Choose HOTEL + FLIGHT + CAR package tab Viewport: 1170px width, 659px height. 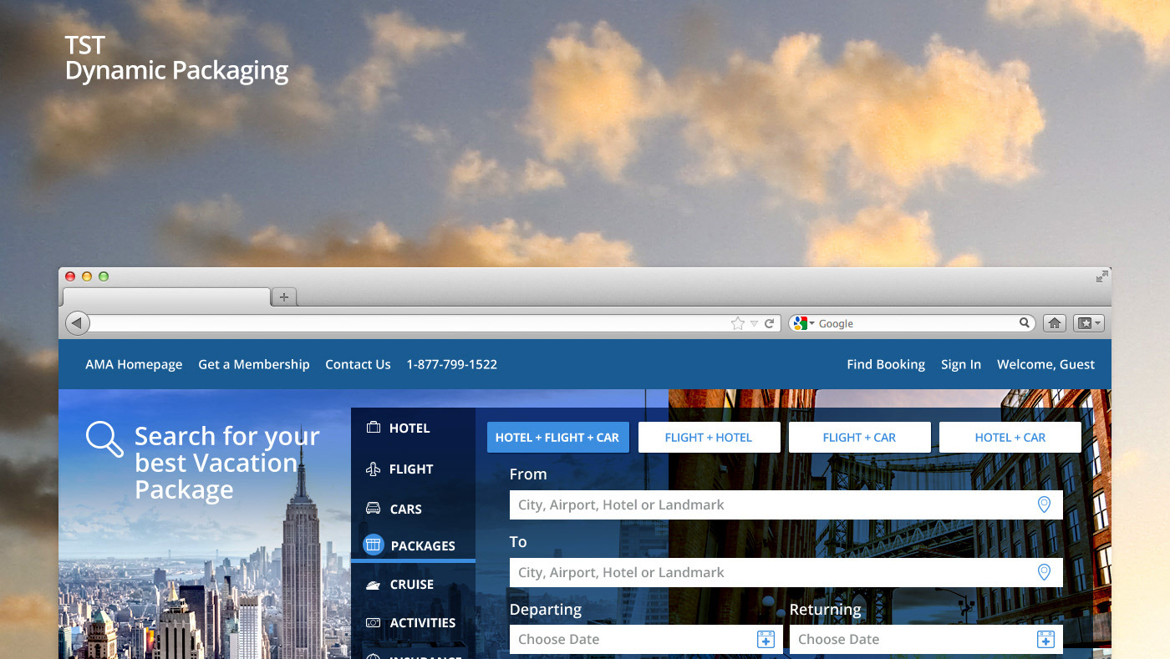pos(558,438)
